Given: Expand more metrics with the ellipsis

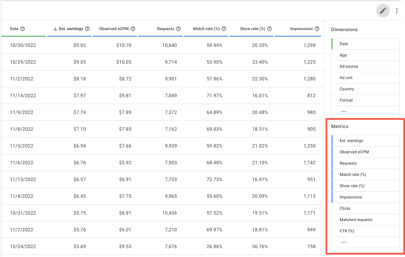Looking at the screenshot, I should pyautogui.click(x=344, y=242).
